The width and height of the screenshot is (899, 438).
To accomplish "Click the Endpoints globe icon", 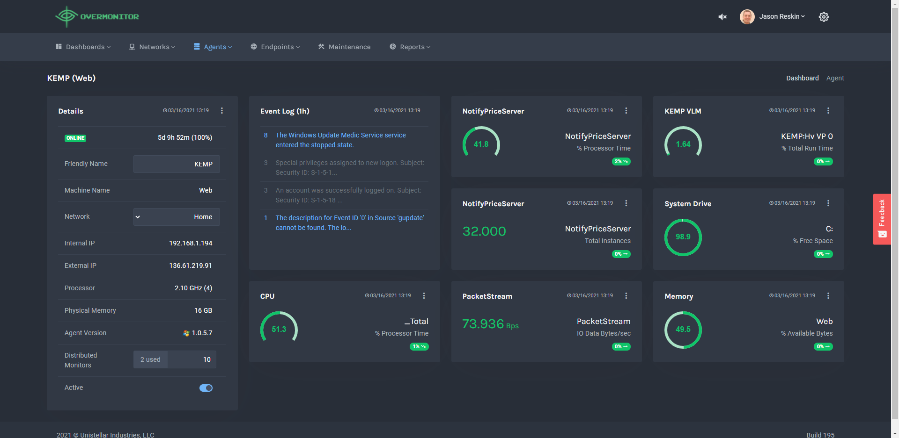I will point(253,46).
